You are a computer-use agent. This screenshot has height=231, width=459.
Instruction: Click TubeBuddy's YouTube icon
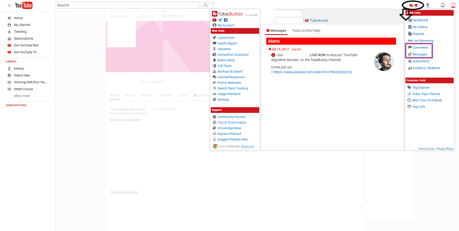tap(214, 20)
